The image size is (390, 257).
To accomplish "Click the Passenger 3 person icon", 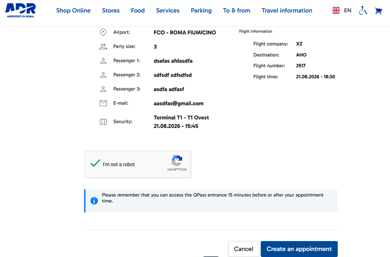I will pos(103,89).
